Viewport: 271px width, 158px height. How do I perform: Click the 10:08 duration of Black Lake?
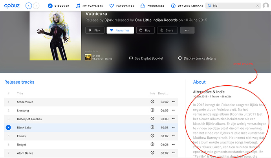(164, 127)
